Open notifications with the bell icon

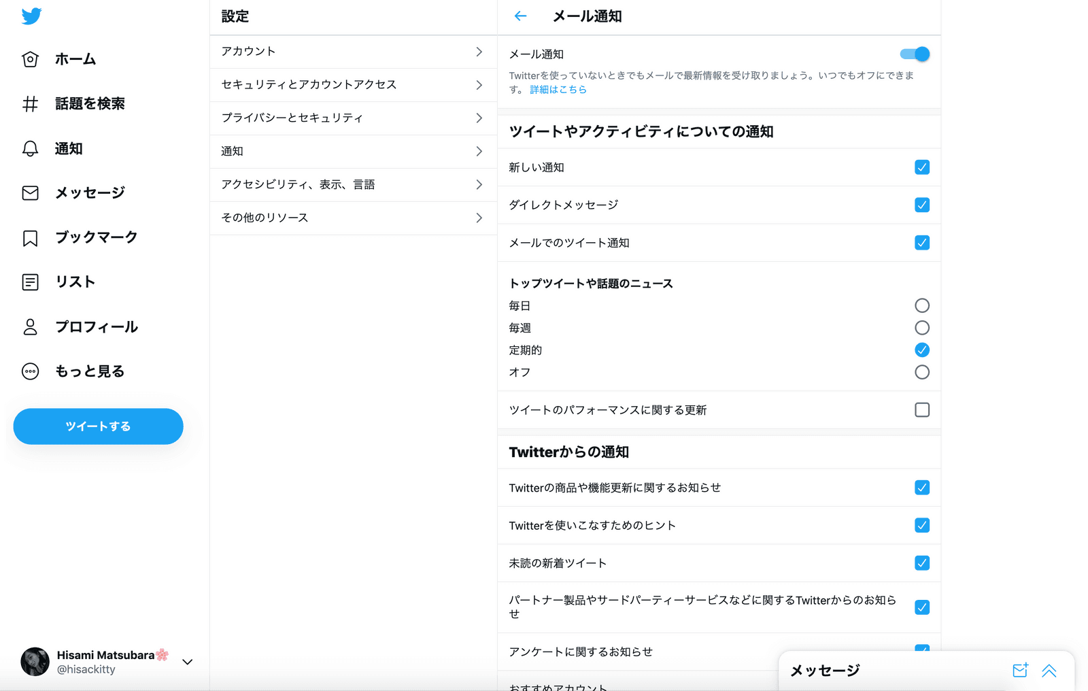tap(31, 149)
